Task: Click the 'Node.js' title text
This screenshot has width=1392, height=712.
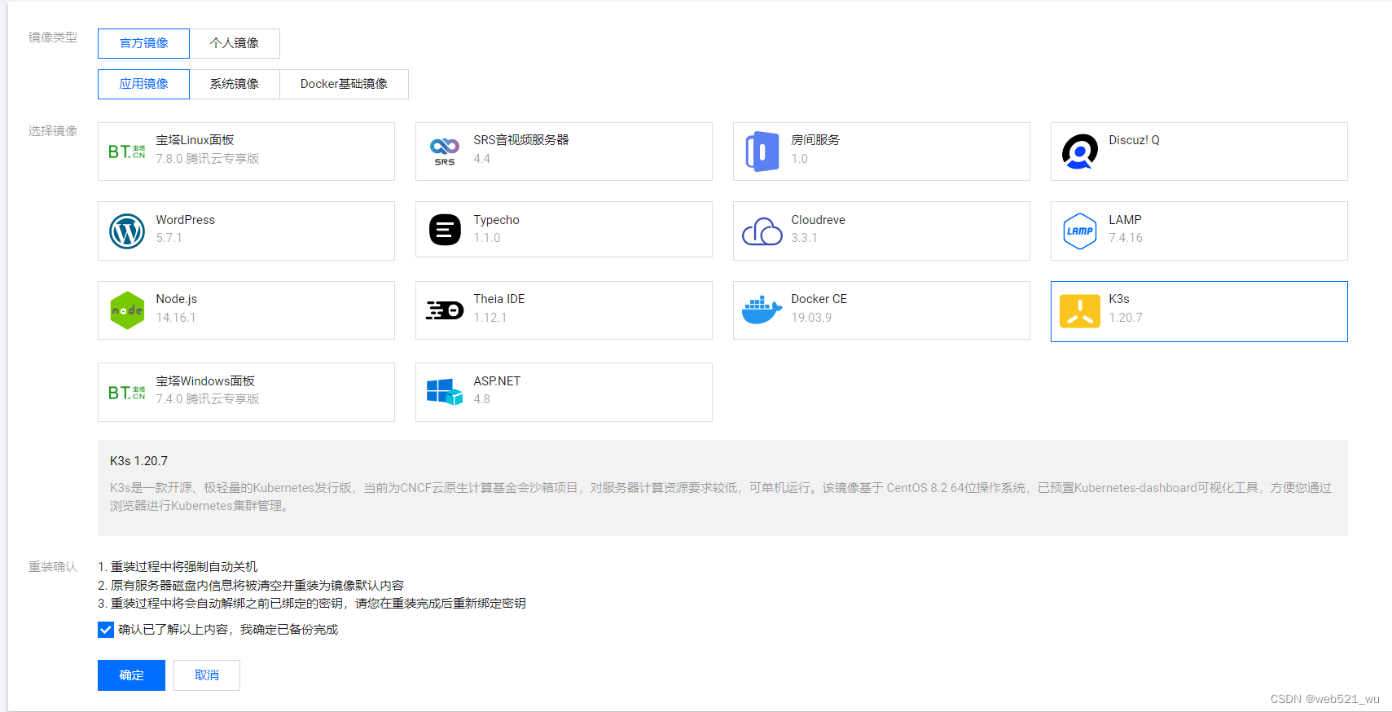Action: (177, 299)
